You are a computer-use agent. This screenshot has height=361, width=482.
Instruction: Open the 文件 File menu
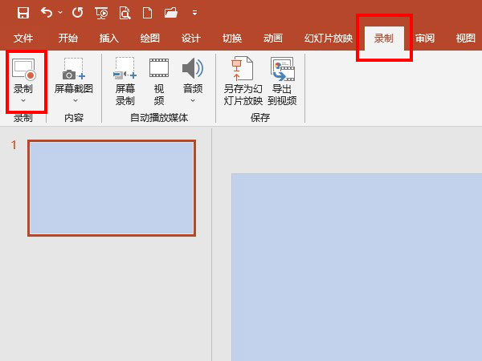pos(23,39)
